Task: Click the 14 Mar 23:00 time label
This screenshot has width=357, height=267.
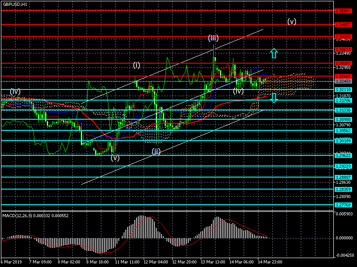Action: [x=270, y=262]
